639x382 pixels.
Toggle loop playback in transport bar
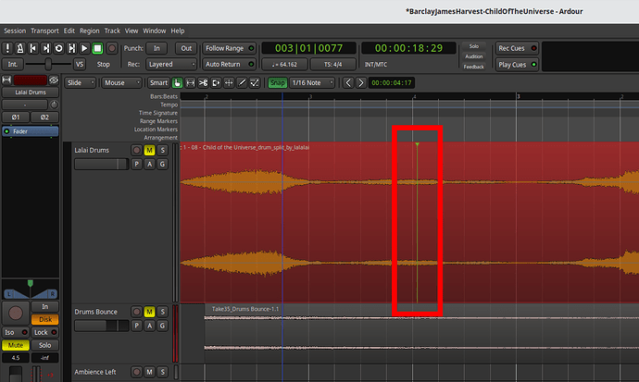click(58, 48)
